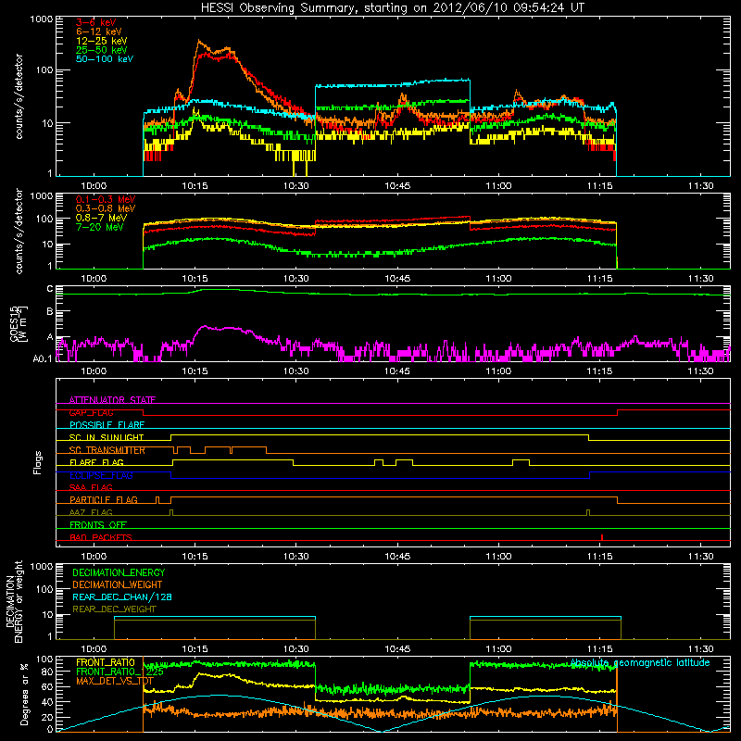Click the Degrees or % axis label

[x=24, y=694]
